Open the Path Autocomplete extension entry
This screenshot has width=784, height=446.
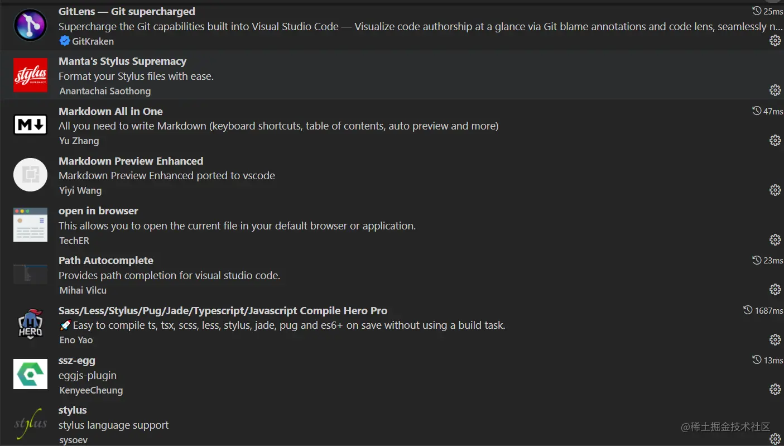105,260
